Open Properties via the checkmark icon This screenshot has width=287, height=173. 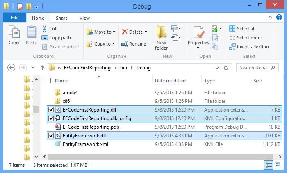click(198, 33)
